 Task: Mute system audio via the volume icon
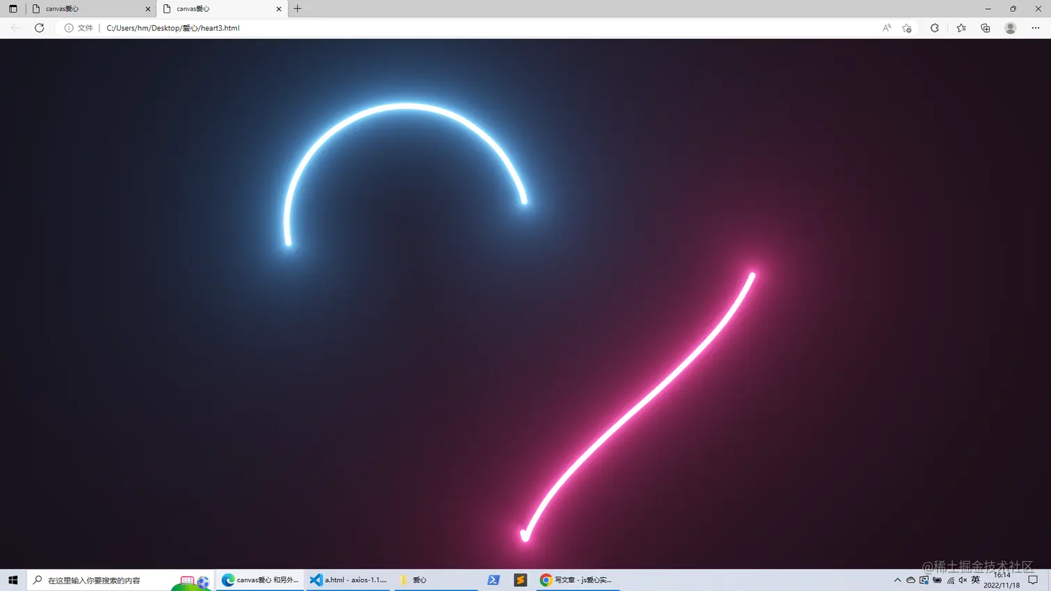point(962,580)
